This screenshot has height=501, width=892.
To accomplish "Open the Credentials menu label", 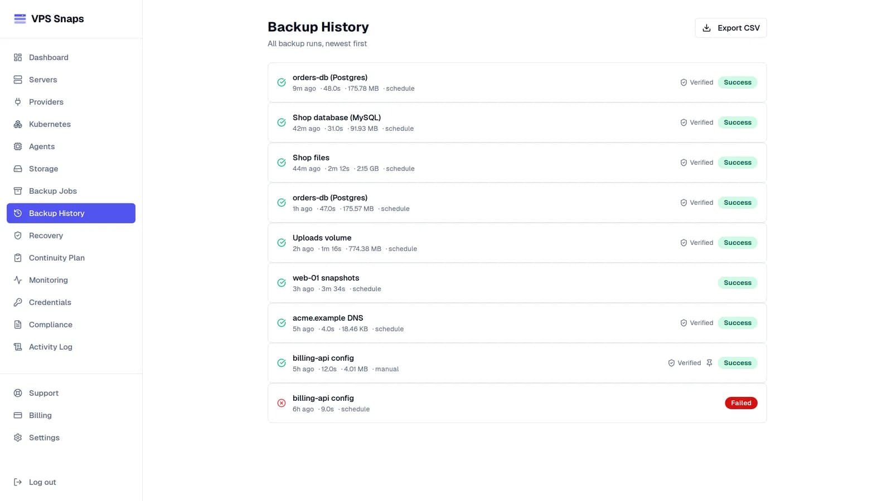I will click(50, 302).
